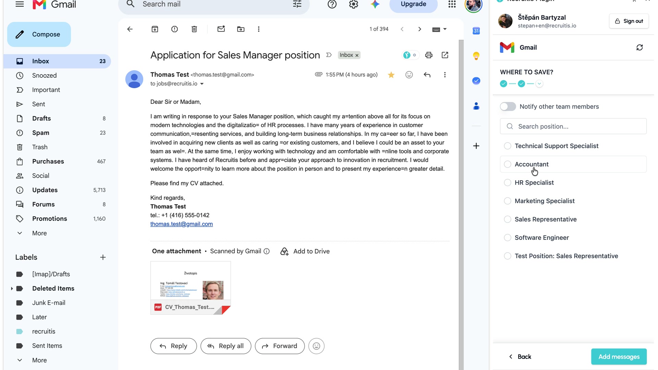Image resolution: width=658 pixels, height=370 pixels.
Task: Choose Sales Representative position
Action: tap(573, 219)
